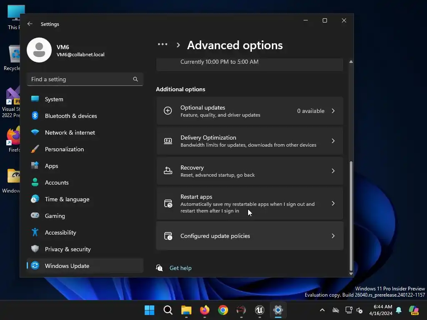Open Personalization settings
The image size is (427, 320).
85,149
